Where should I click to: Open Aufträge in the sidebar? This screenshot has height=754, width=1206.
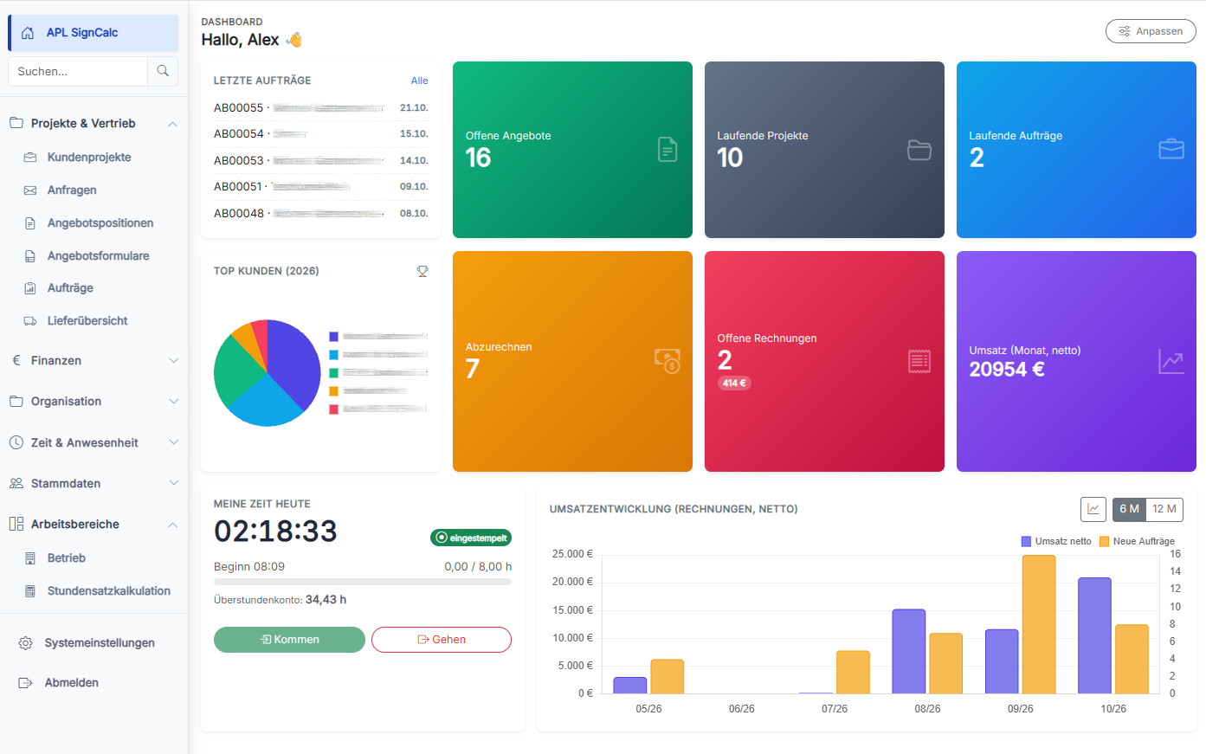(x=70, y=288)
